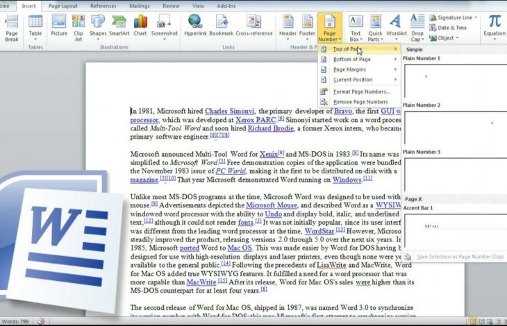Viewport: 507px width, 326px height.
Task: Open the Shapes gallery
Action: (98, 28)
